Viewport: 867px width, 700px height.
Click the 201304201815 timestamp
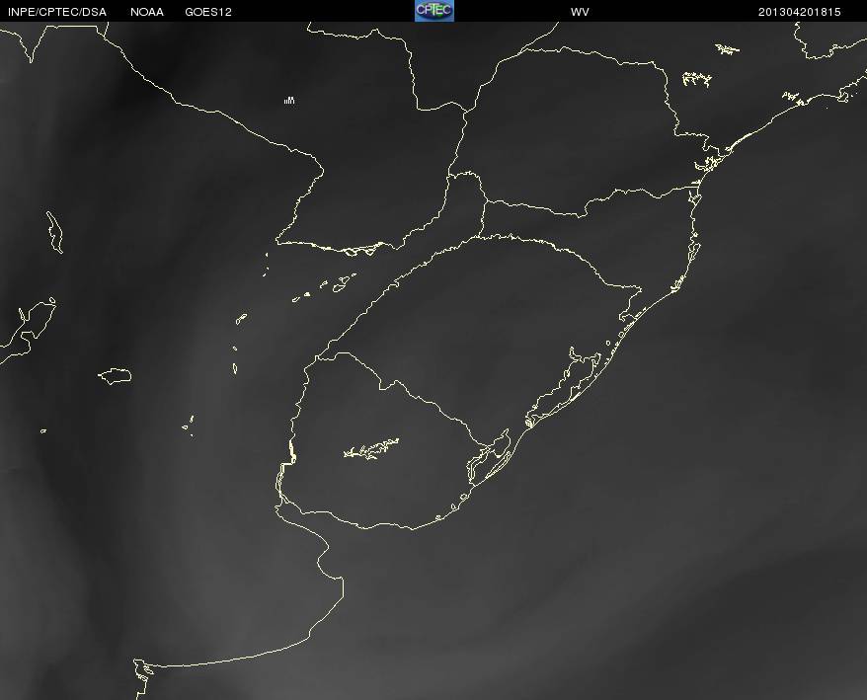tap(800, 12)
